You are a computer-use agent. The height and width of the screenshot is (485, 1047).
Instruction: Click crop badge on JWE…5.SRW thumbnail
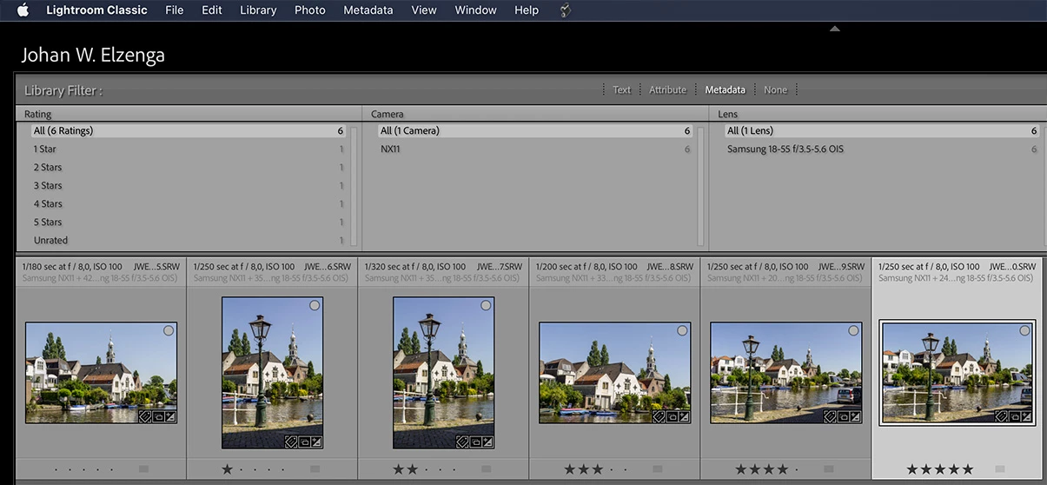tap(158, 417)
